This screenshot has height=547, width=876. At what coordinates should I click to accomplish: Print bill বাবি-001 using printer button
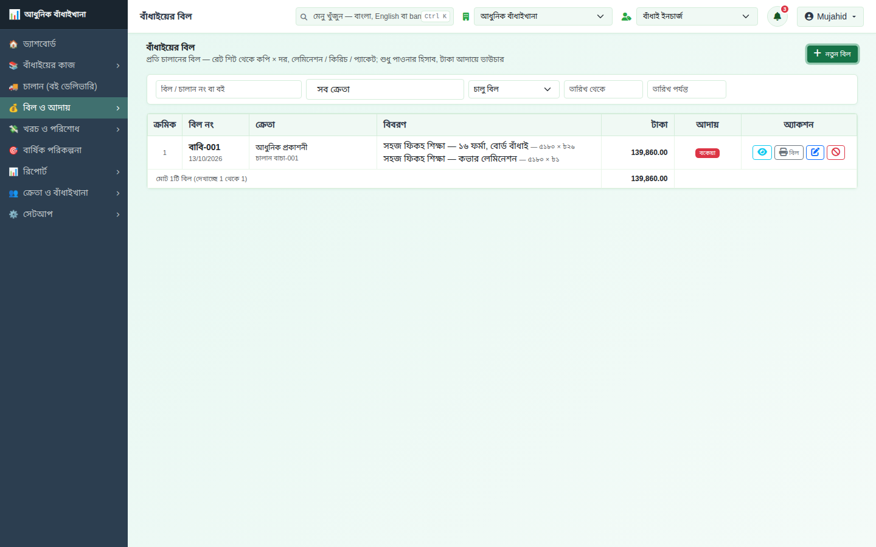(x=789, y=153)
